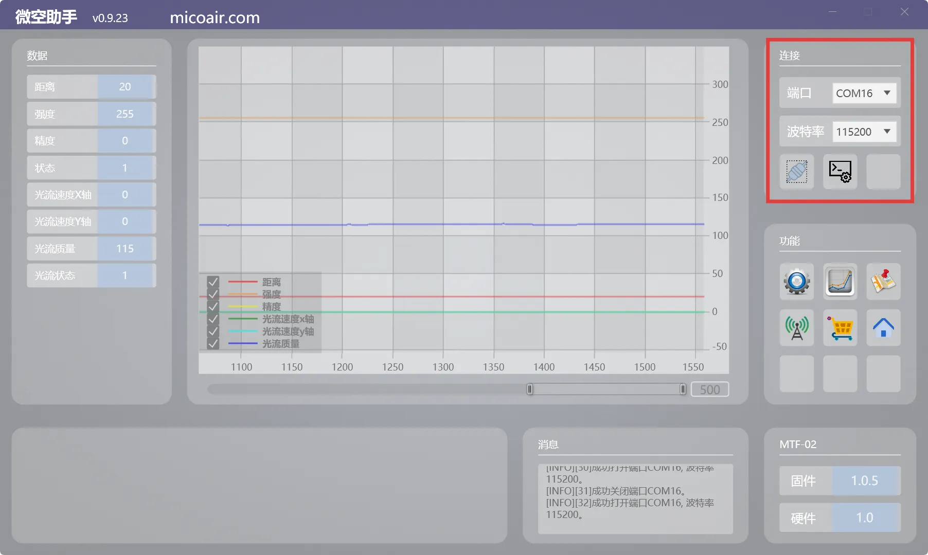Expand the 端口 COM16 dropdown
The height and width of the screenshot is (555, 928).
click(x=864, y=93)
